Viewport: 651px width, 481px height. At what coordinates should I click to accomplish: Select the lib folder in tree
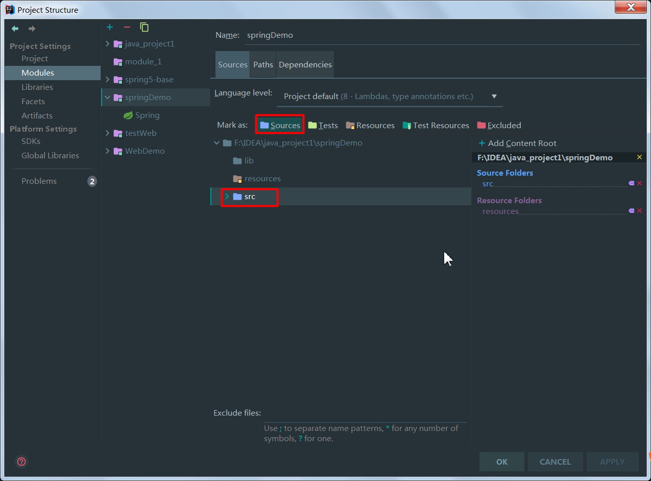pyautogui.click(x=249, y=161)
